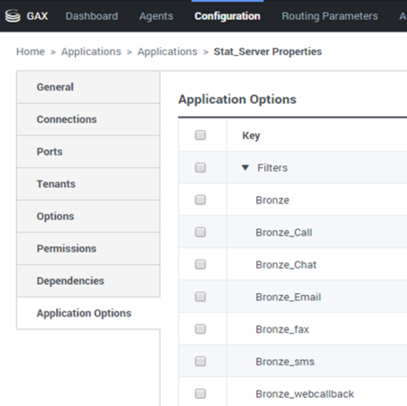407x406 pixels.
Task: Select the Bronze row checkbox
Action: 201,200
